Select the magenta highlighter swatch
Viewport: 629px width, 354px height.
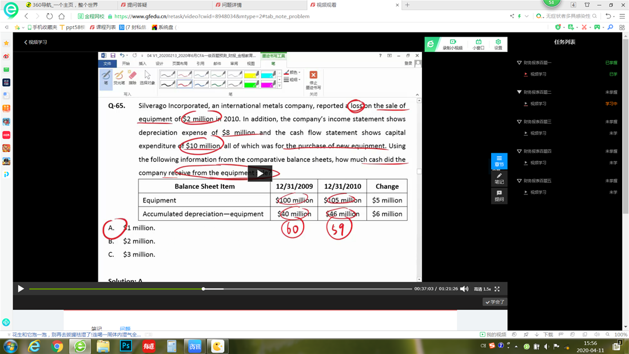pyautogui.click(x=268, y=84)
